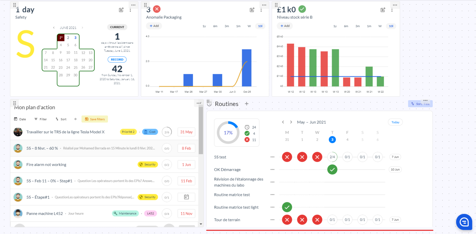This screenshot has height=234, width=476.
Task: Click the Save filters button
Action: [95, 119]
